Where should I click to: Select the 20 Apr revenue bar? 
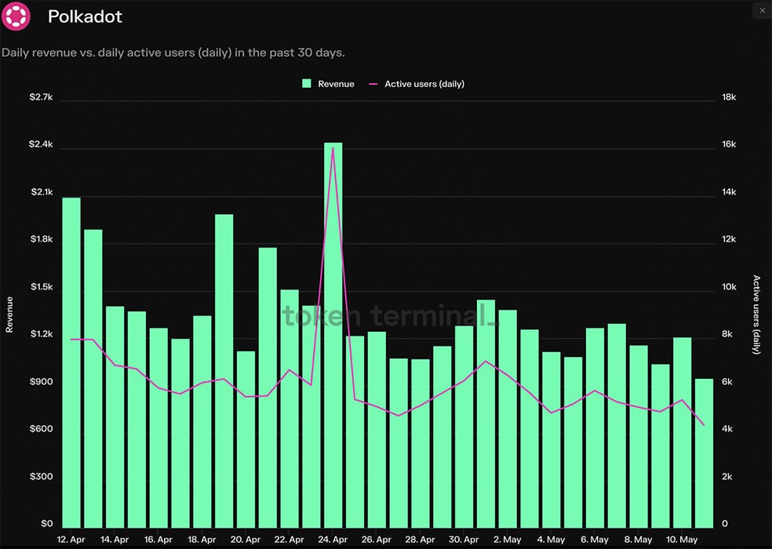pyautogui.click(x=246, y=440)
